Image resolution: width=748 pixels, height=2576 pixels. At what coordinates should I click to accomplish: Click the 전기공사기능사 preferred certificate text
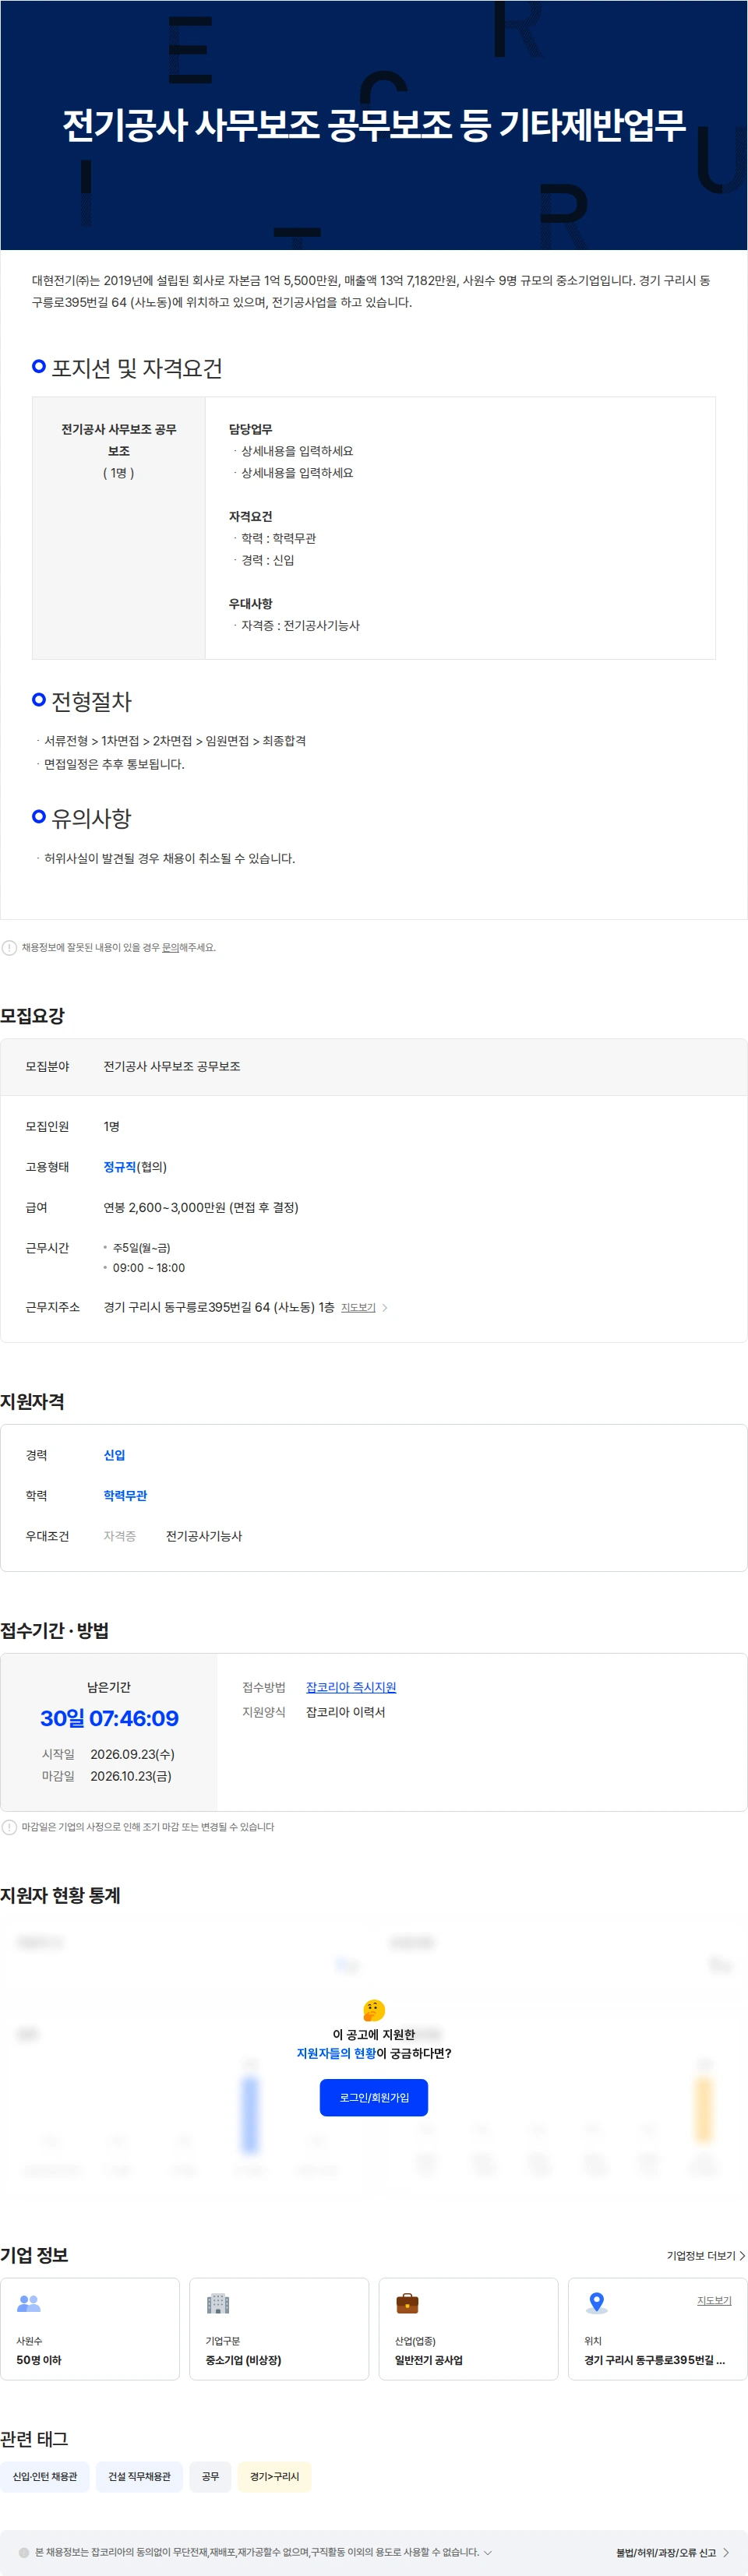[204, 1536]
